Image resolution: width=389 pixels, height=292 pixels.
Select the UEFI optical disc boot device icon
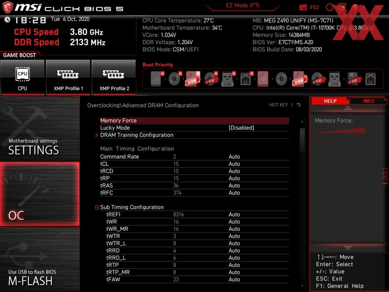[175, 79]
